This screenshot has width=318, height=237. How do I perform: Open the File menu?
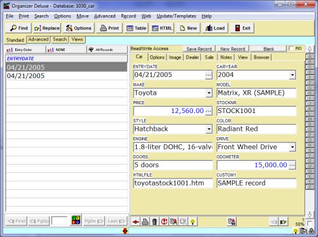(10, 16)
